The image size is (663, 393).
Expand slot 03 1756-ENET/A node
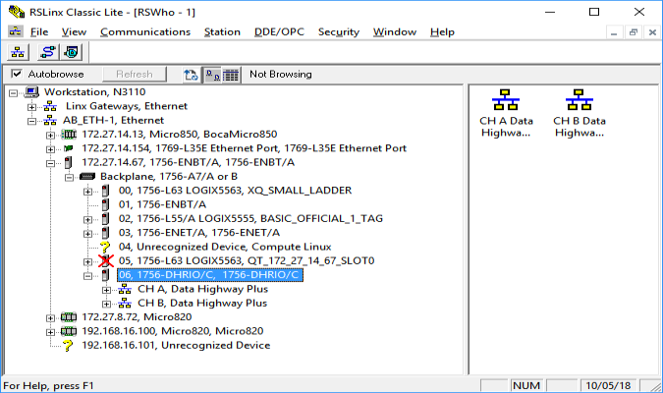pyautogui.click(x=87, y=234)
